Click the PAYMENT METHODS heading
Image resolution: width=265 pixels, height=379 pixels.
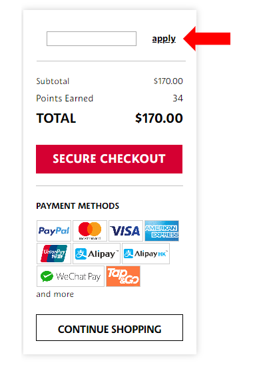pos(78,206)
